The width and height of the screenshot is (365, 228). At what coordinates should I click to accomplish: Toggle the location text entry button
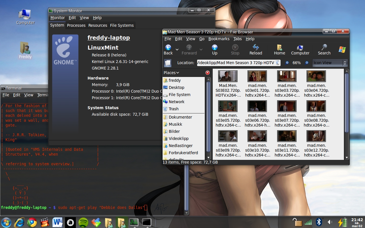coord(168,63)
